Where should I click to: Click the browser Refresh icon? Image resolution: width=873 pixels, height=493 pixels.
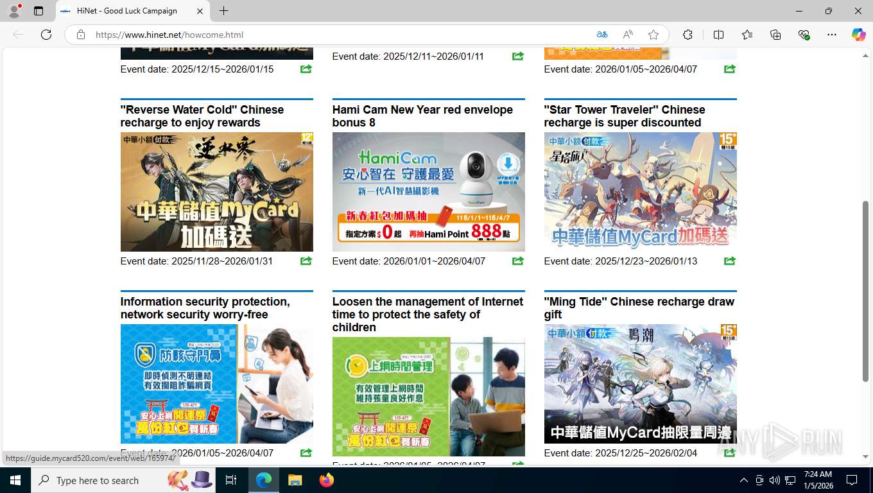click(46, 35)
